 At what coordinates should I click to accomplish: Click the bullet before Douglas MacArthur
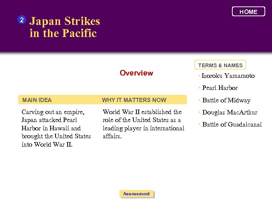pyautogui.click(x=199, y=113)
